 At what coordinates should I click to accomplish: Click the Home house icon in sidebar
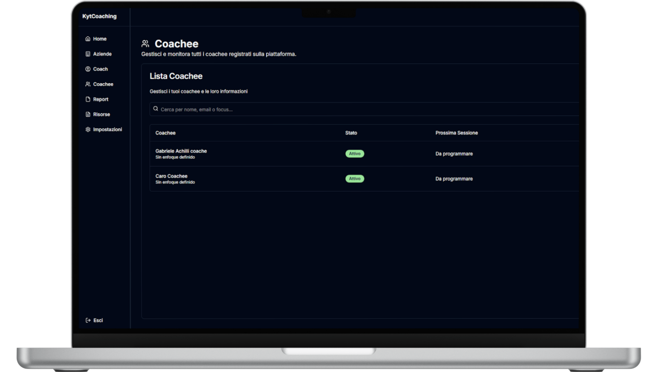(x=88, y=39)
